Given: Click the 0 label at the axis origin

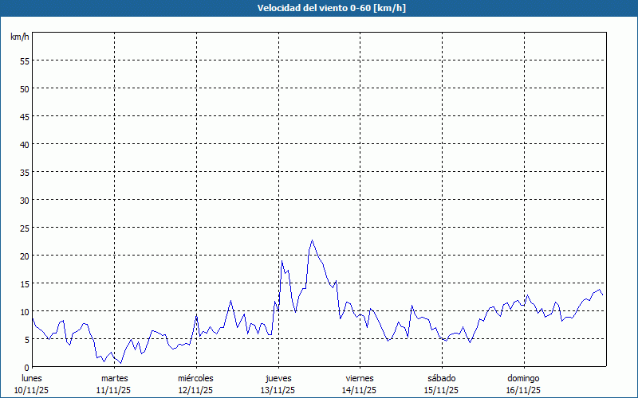Looking at the screenshot, I should 26,367.
